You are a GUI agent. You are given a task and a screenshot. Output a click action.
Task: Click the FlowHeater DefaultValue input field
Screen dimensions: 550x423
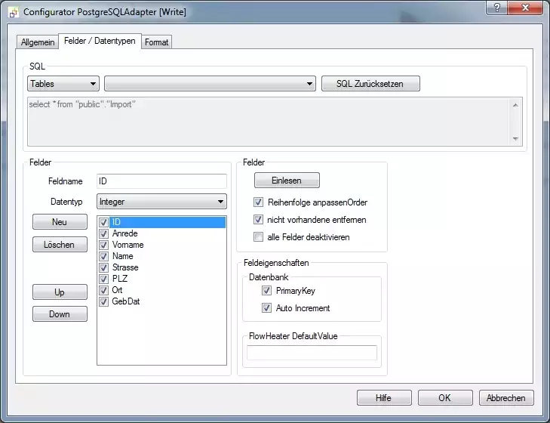pos(312,353)
